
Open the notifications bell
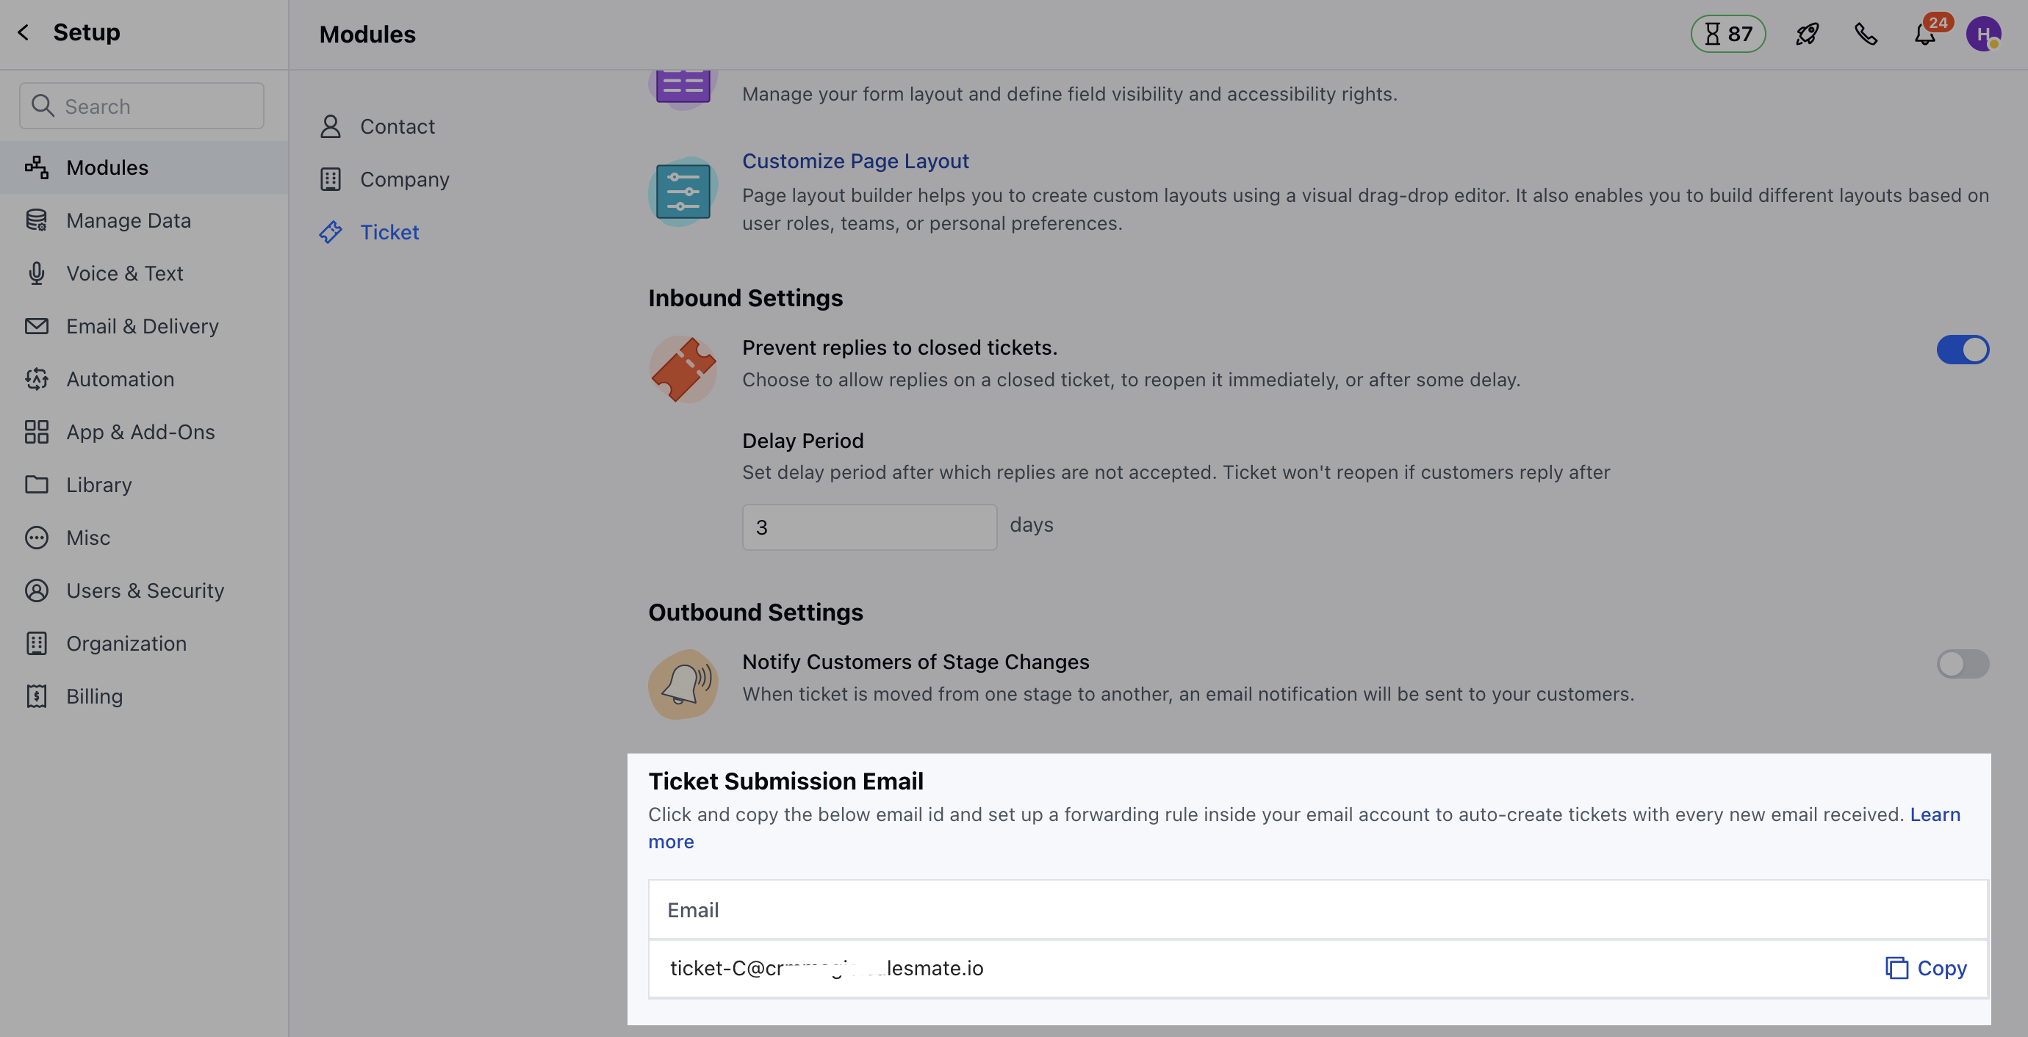pos(1925,35)
